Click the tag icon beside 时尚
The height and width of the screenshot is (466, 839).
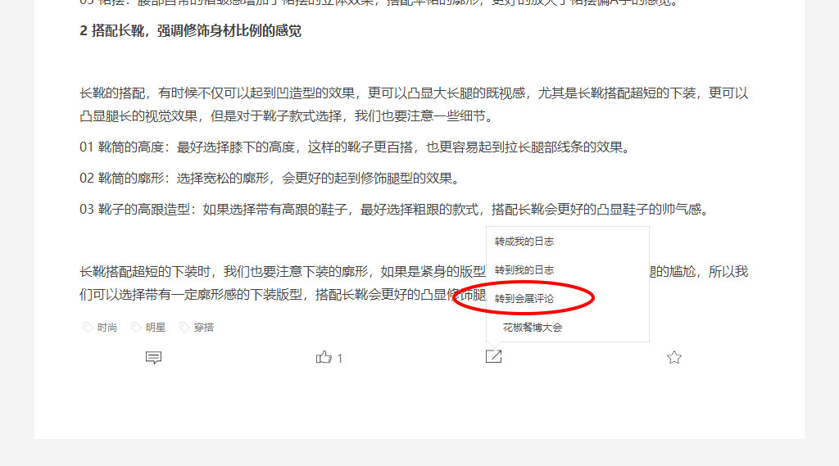[x=88, y=327]
